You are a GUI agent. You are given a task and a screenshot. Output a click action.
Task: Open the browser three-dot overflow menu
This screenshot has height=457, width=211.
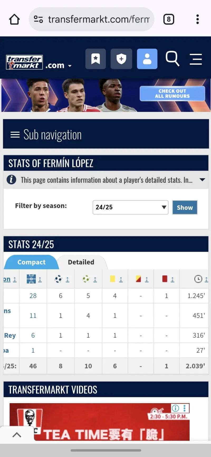coord(197,19)
